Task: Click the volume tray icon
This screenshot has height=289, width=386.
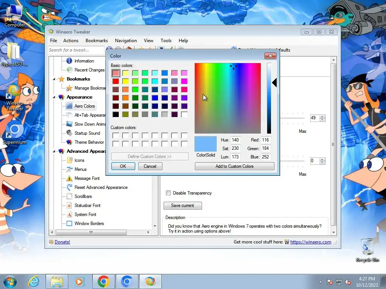Action: pos(348,282)
